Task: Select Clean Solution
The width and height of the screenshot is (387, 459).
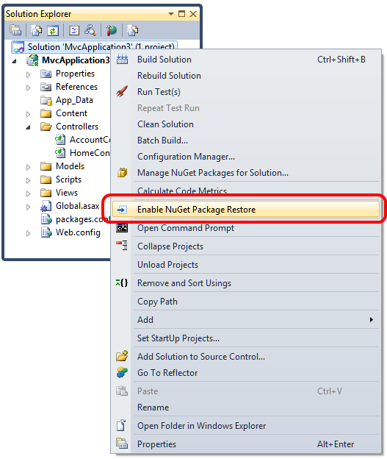Action: click(x=246, y=124)
